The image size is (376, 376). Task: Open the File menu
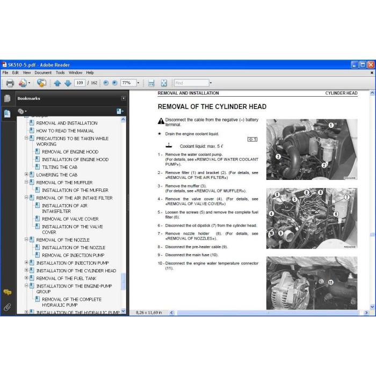[x=5, y=73]
